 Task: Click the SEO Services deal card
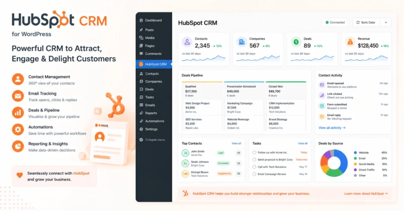coord(202,123)
